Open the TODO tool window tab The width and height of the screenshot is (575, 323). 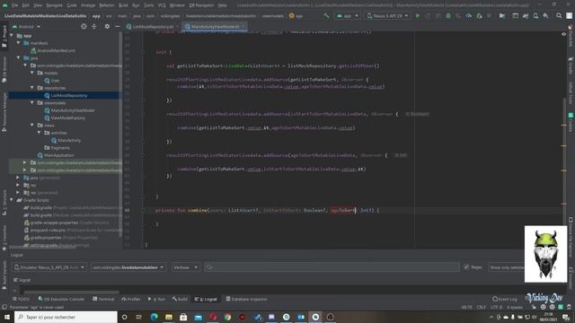21,299
